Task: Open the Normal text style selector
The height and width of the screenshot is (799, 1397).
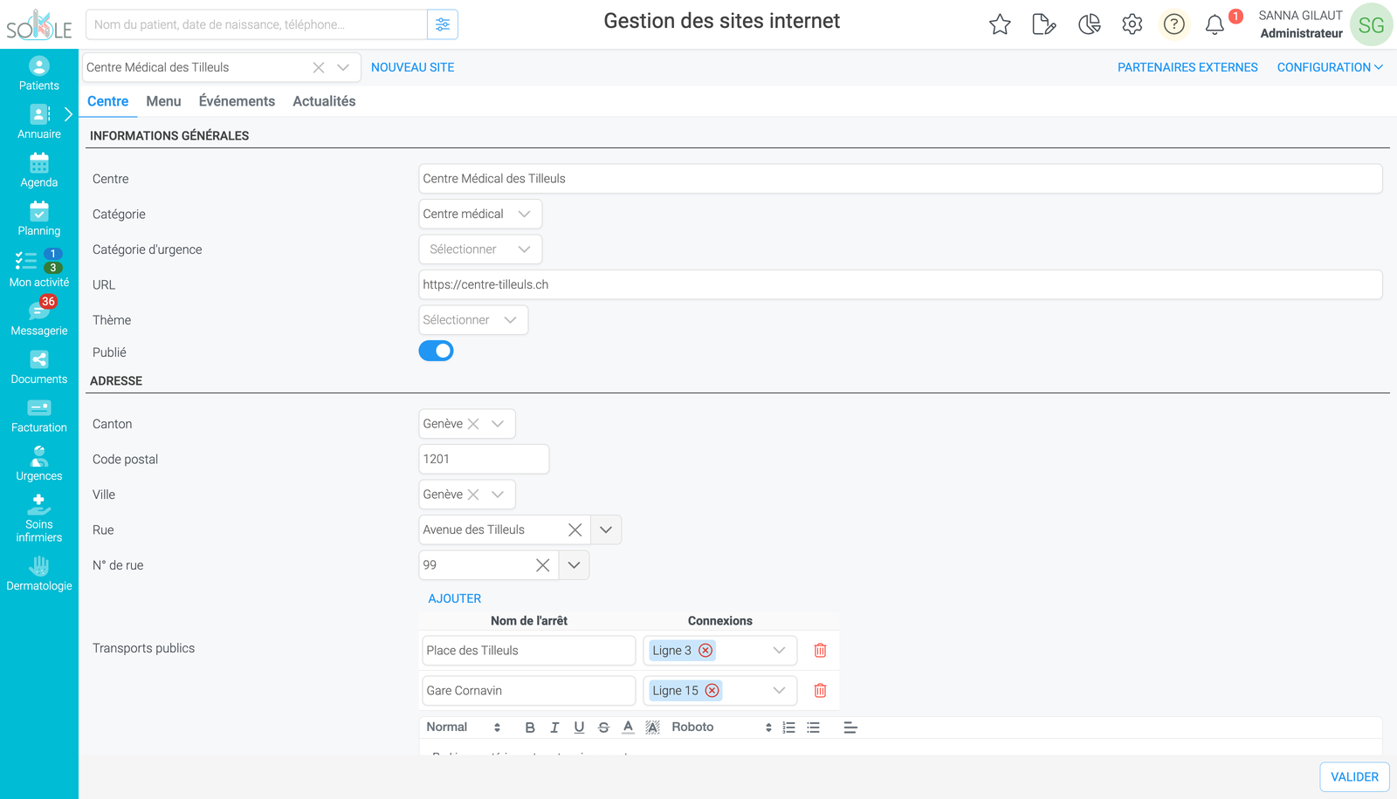Action: [x=463, y=727]
